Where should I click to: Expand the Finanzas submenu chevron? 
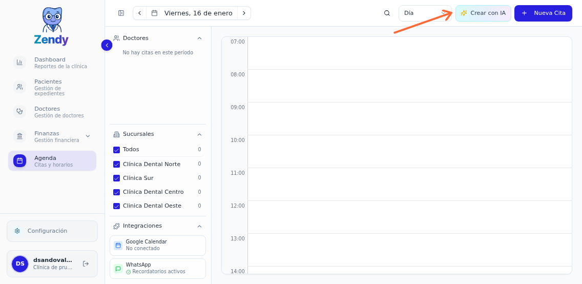point(88,136)
